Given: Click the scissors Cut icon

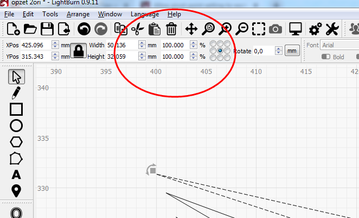Looking at the screenshot, I should coord(137,29).
